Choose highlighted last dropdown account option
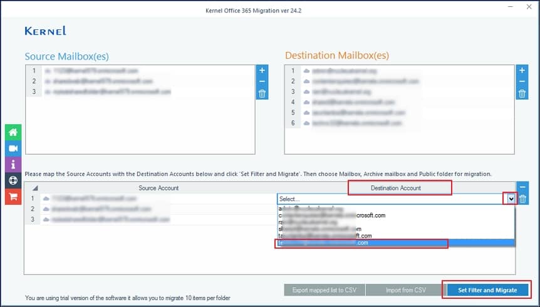 tap(396, 243)
